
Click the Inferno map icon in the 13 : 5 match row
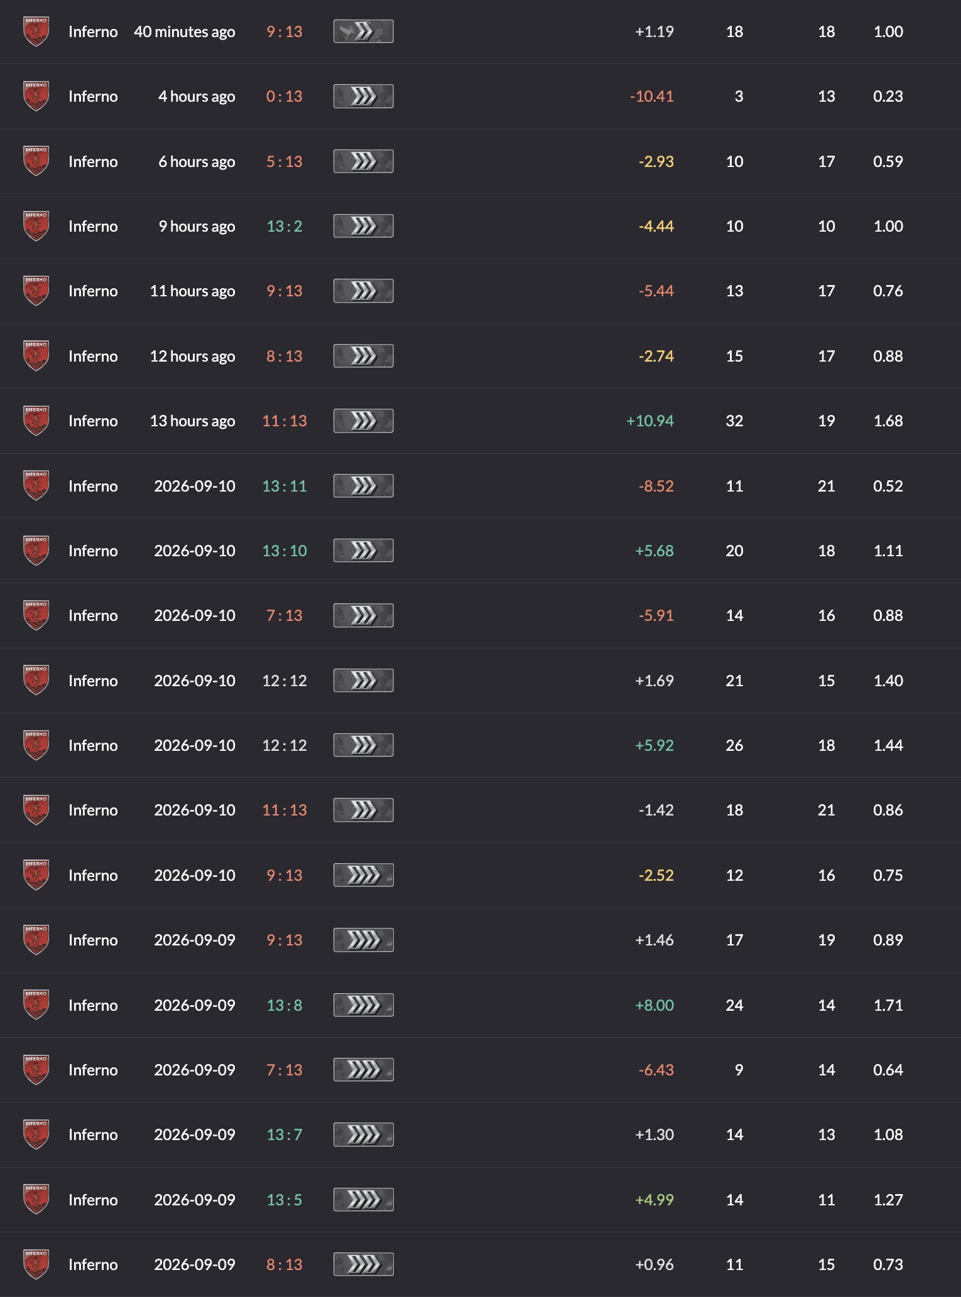tap(36, 1200)
